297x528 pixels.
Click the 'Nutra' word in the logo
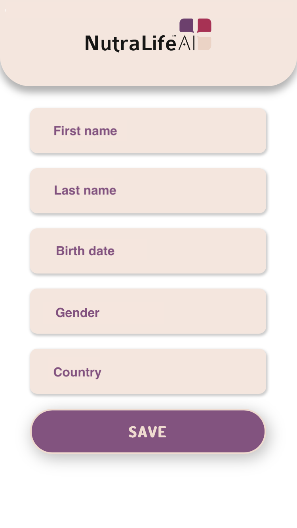point(112,43)
